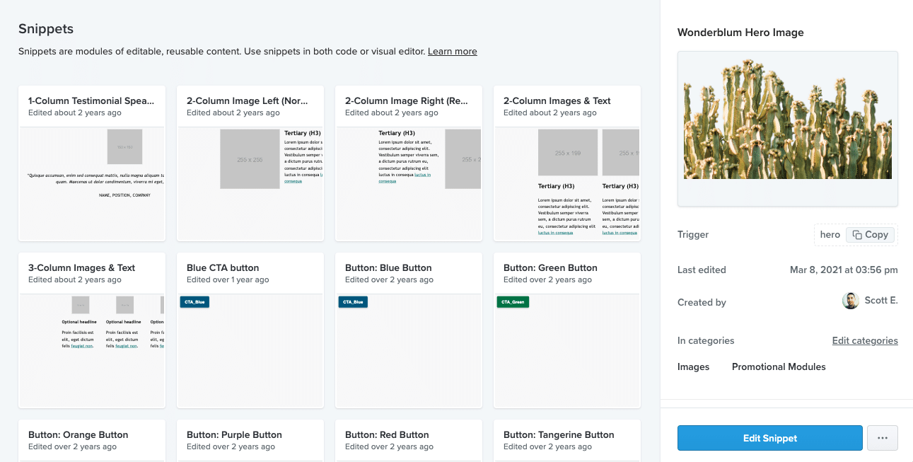Click the Edit Snippet button
913x462 pixels.
[769, 438]
